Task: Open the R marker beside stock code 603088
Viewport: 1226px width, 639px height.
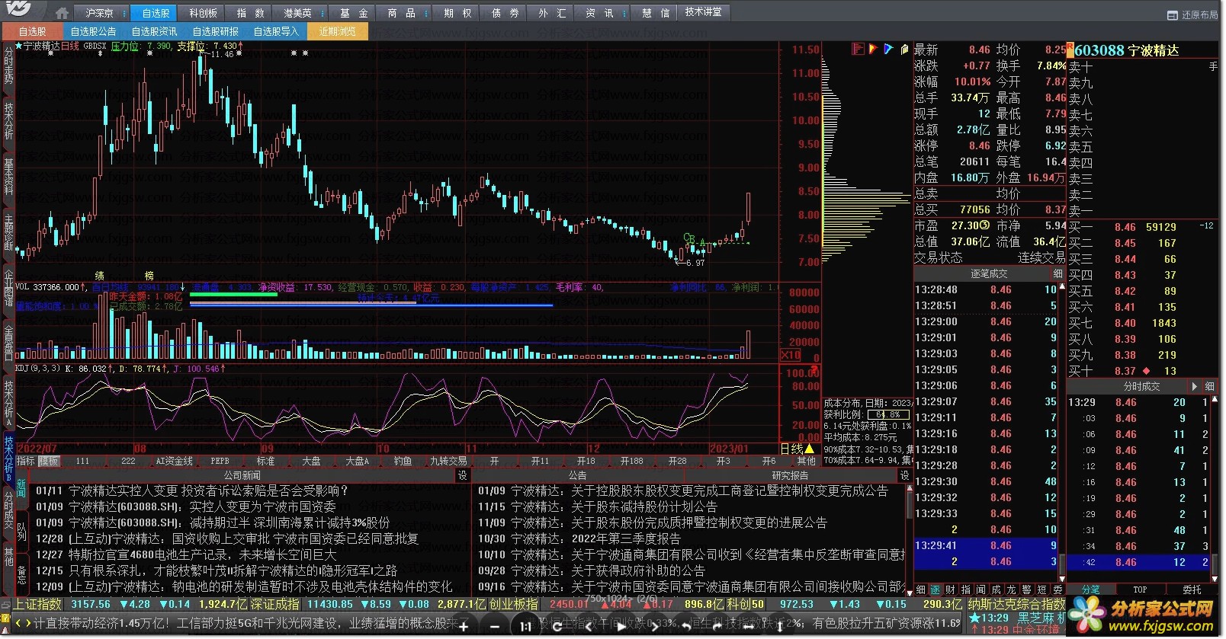Action: [x=1070, y=50]
